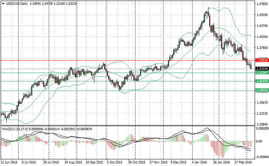Image resolution: width=269 pixels, height=166 pixels.
Task: Click the MACD scale value 0.00
Action: click(259, 141)
